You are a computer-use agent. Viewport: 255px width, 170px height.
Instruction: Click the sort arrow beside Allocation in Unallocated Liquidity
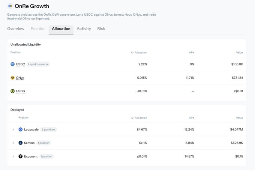pyautogui.click(x=132, y=52)
